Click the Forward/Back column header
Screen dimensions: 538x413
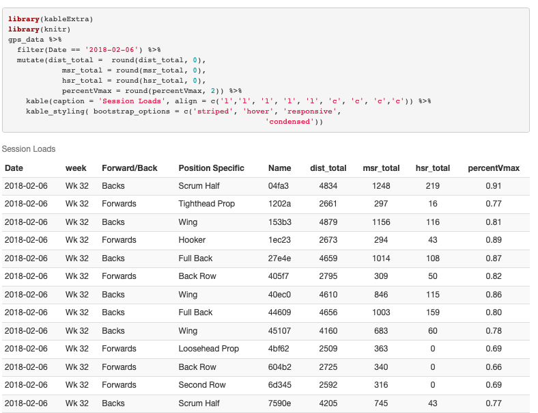(130, 168)
